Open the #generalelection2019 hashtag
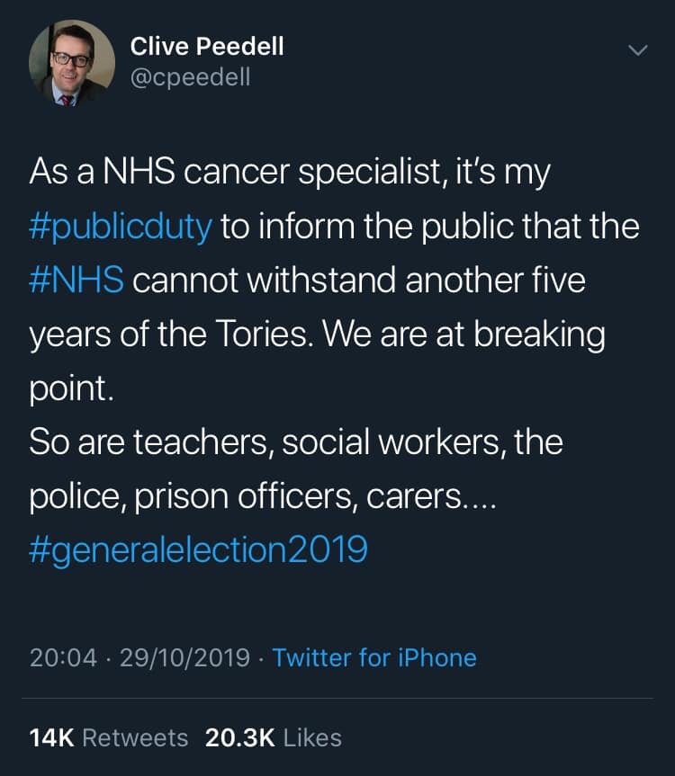Viewport: 675px width, 776px height. (198, 549)
